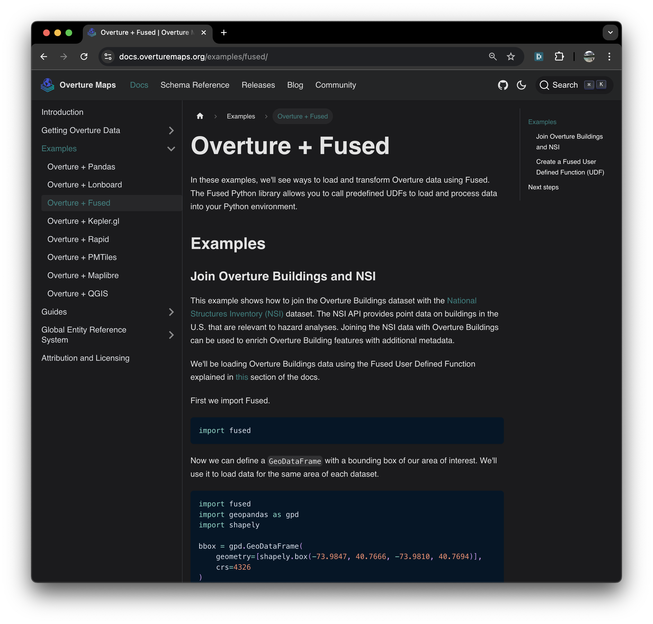
Task: Select Overture + Kepler.gl in the sidebar
Action: pyautogui.click(x=83, y=221)
